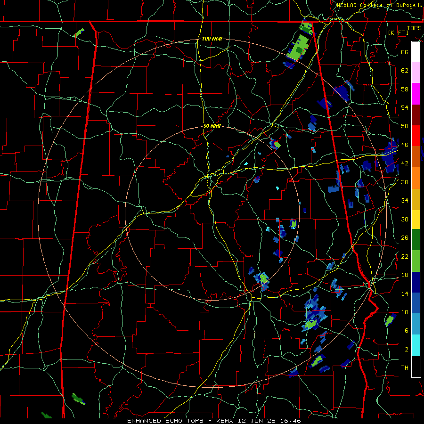
Task: Click the legend value '38'
Action: 405,182
